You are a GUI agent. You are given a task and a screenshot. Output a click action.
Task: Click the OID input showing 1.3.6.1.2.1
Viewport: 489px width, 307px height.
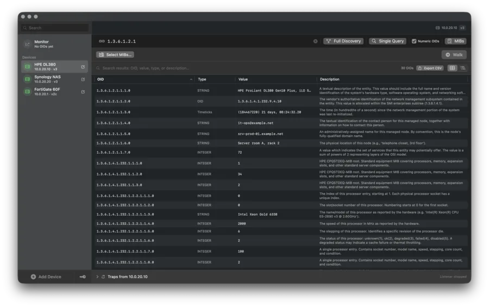[x=204, y=41]
